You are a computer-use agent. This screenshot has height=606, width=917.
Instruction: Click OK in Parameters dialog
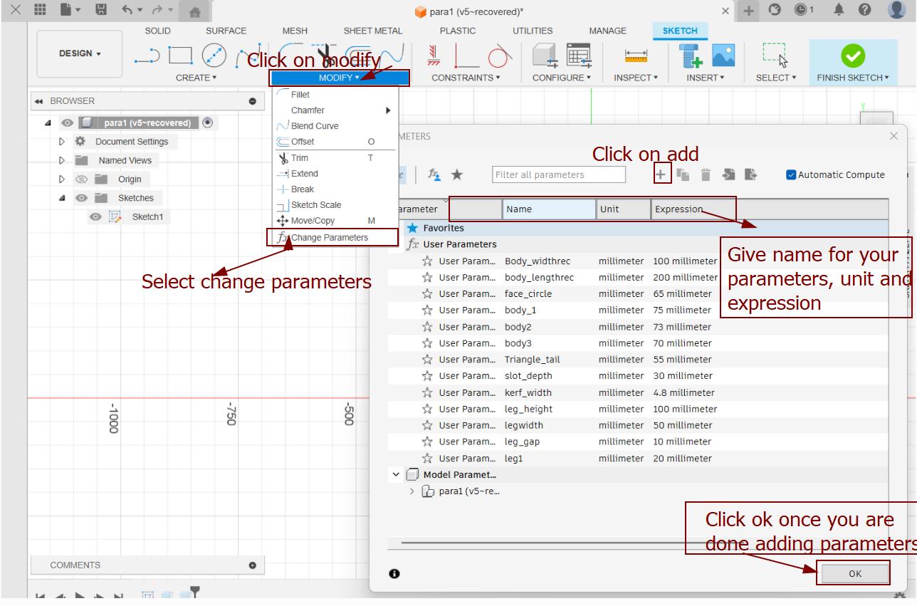(855, 574)
